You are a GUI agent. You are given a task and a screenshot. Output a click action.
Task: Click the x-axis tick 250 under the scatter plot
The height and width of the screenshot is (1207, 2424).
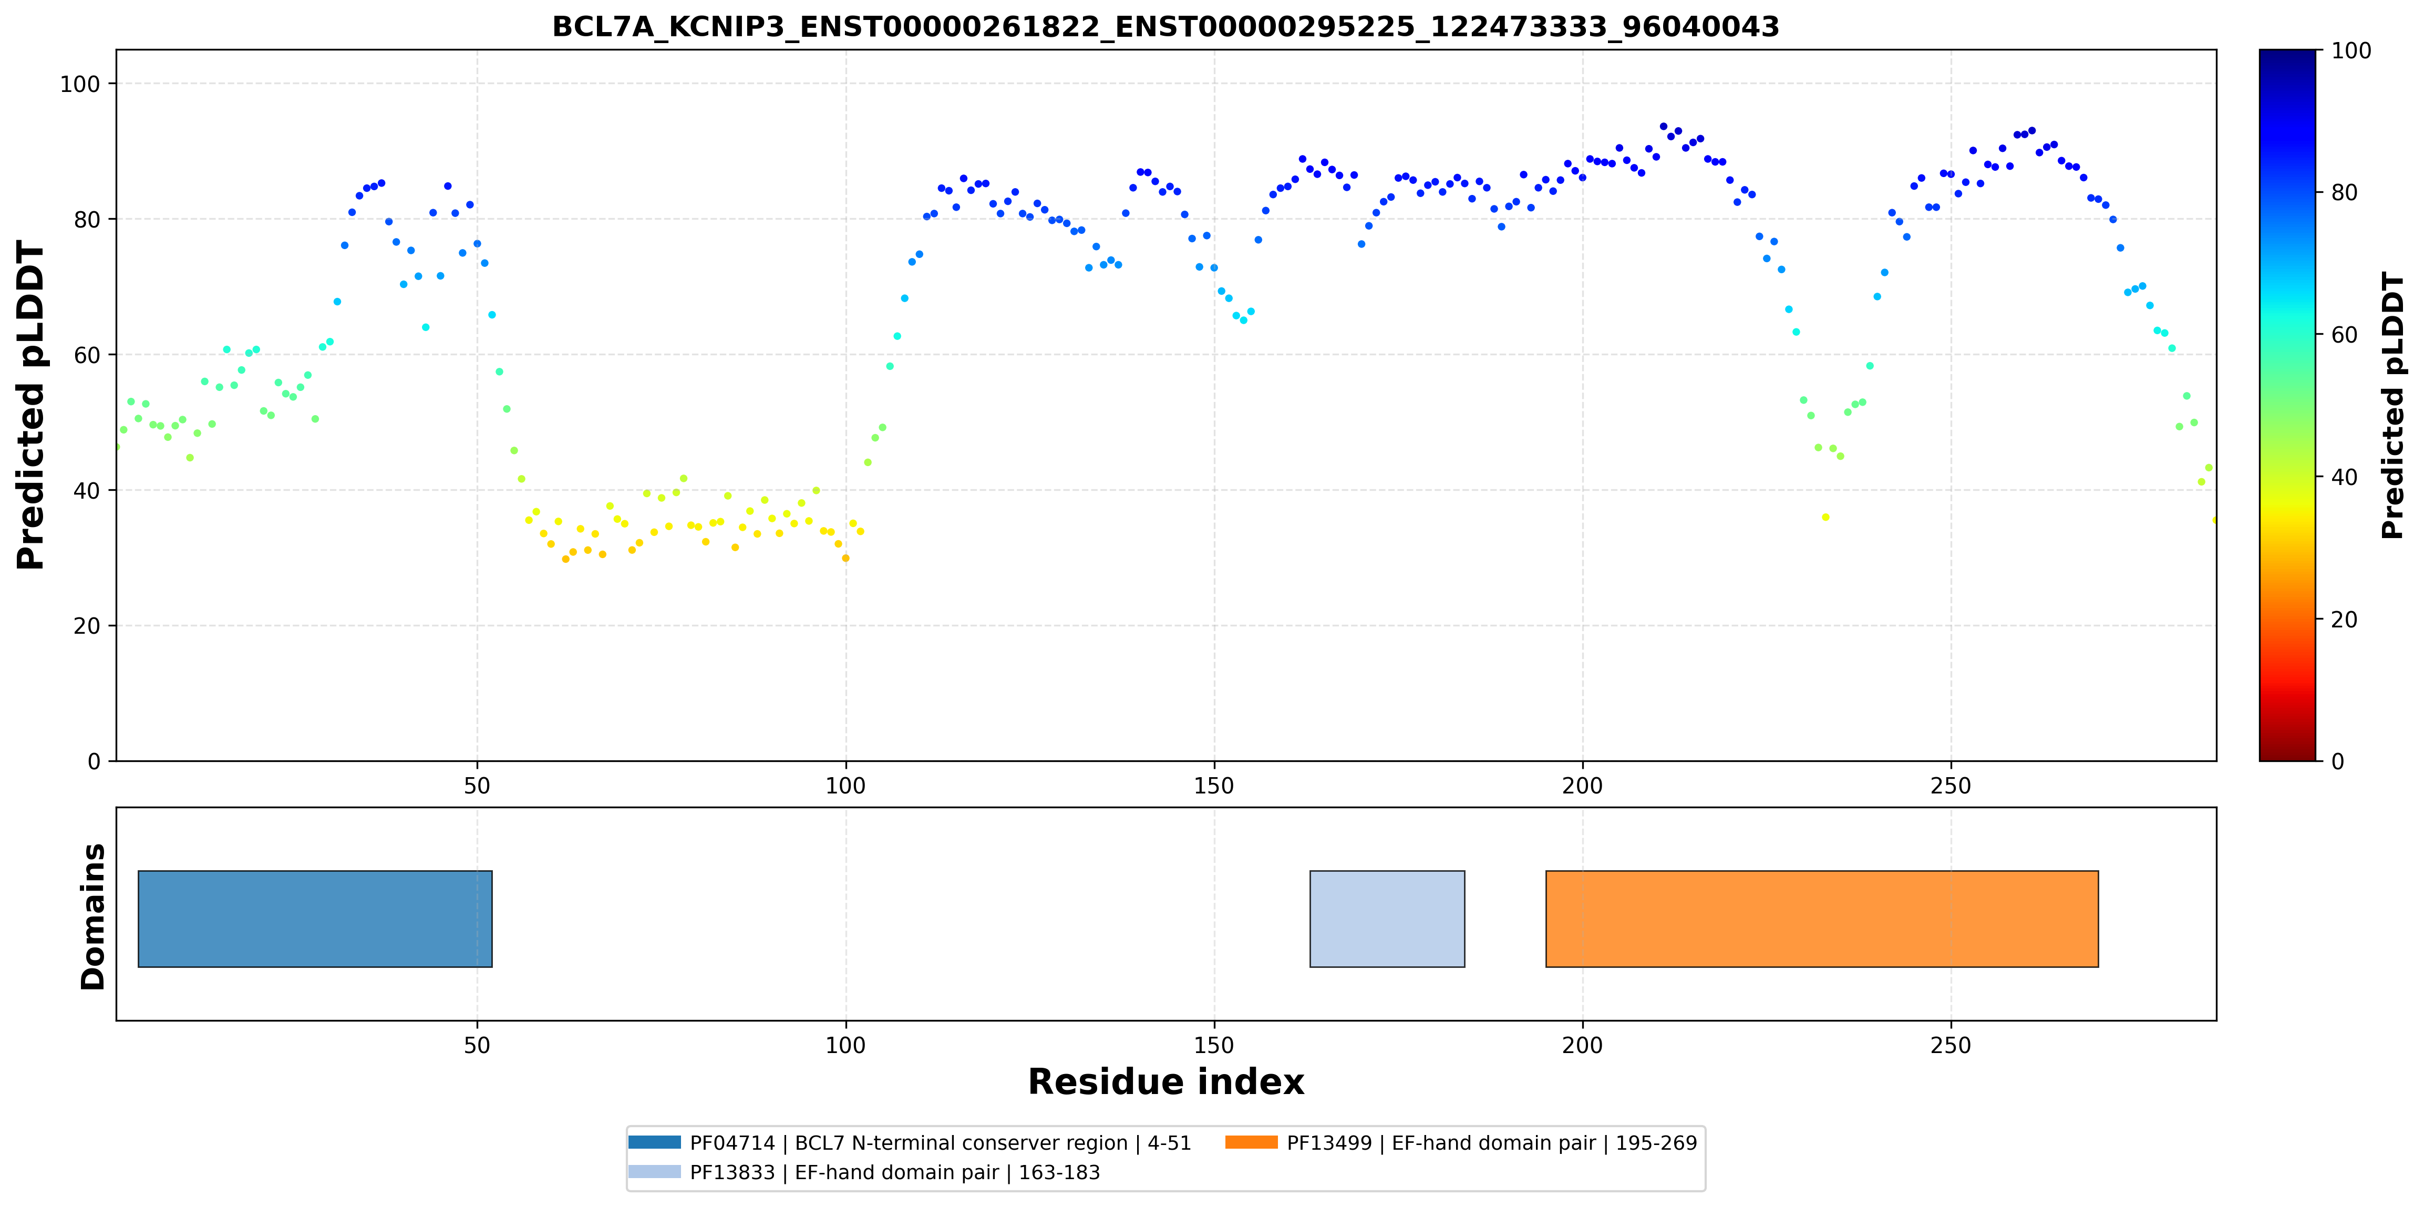pos(1951,786)
